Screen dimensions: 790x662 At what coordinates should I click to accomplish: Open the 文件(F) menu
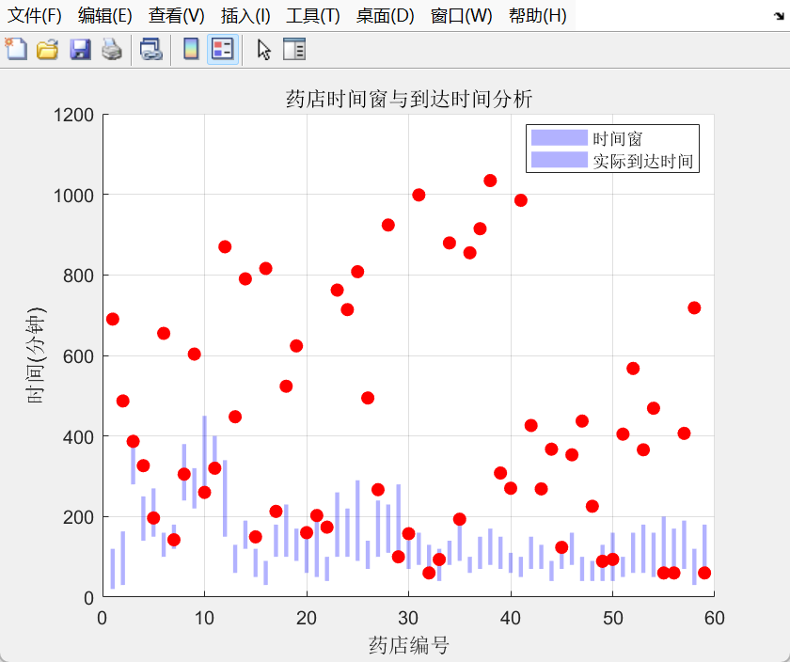(x=35, y=16)
